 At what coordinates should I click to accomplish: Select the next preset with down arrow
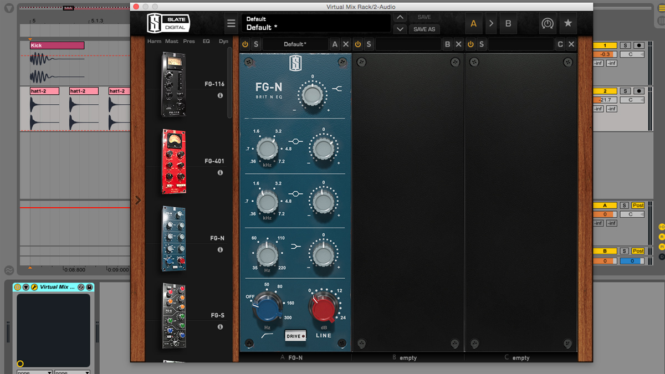pyautogui.click(x=400, y=29)
